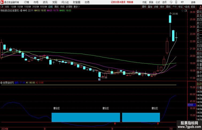The height and width of the screenshot is (130, 202).
Task: Click the MA20: 18.76 label
Action: [53, 11]
